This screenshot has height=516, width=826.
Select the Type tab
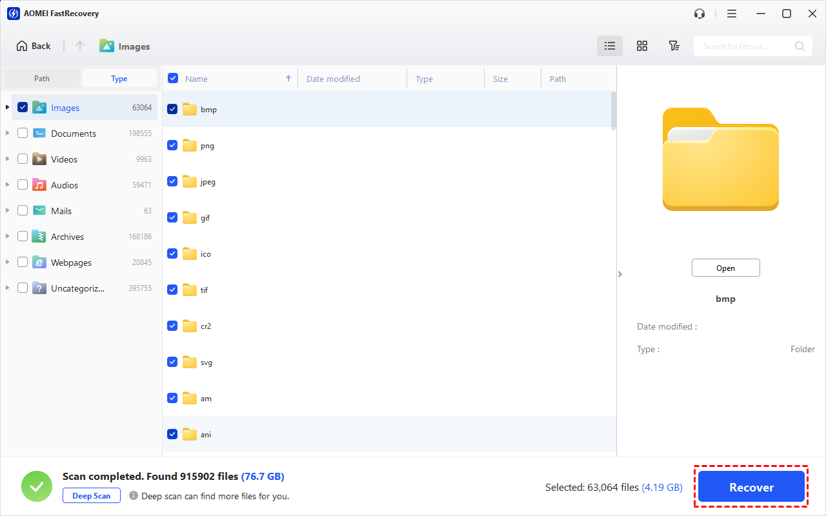coord(119,79)
